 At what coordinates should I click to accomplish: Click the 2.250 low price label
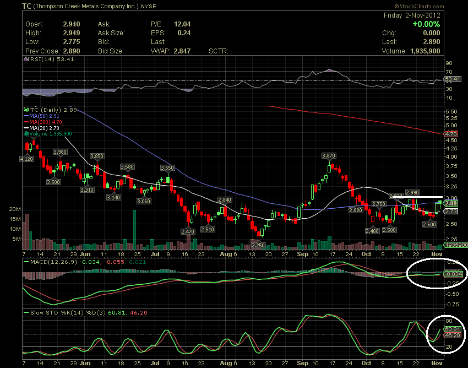pos(258,246)
